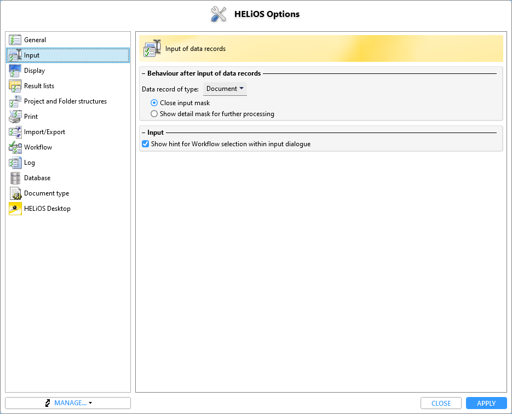Open Print options
This screenshot has width=512, height=414.
tap(68, 117)
